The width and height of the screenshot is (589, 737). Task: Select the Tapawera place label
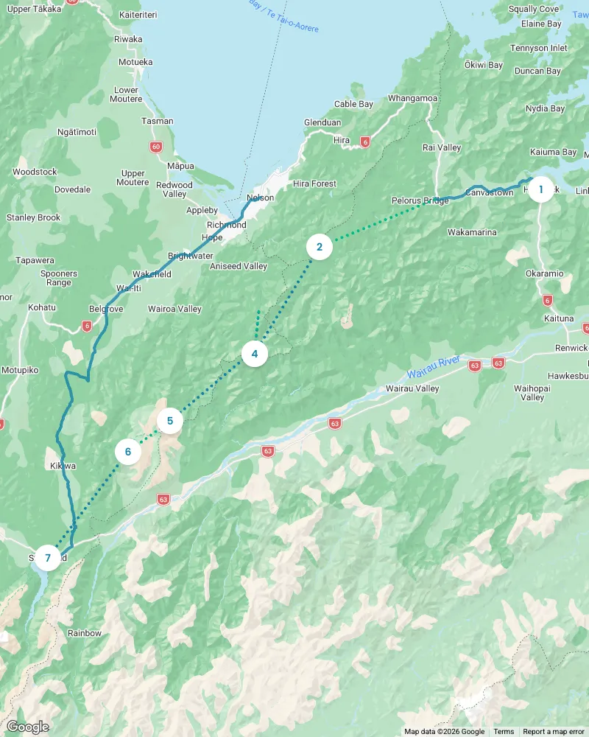35,260
